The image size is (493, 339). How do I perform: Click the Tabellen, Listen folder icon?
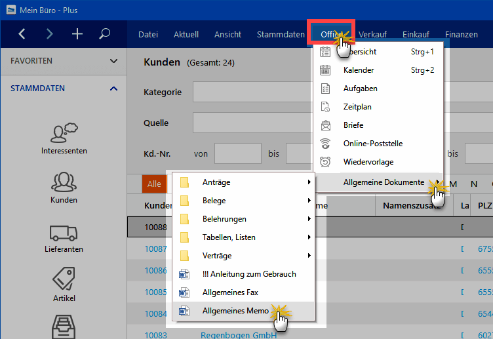point(184,237)
